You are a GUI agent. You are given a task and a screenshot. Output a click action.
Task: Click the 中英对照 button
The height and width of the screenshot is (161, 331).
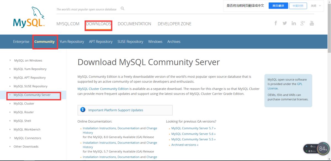tap(298, 6)
